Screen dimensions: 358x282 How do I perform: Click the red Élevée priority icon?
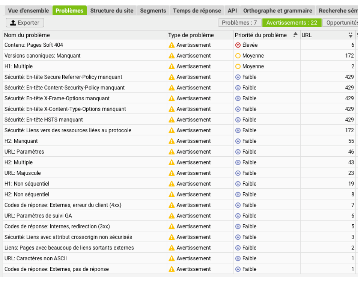pyautogui.click(x=238, y=45)
